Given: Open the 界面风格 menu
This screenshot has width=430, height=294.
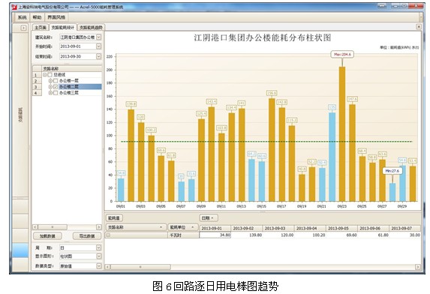Looking at the screenshot, I should coord(56,17).
